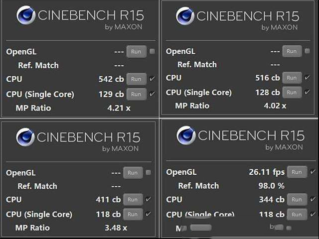Toggle CPU checkbox next to 516 cb

pos(307,77)
